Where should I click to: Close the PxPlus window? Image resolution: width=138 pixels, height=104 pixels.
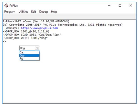[131, 6]
